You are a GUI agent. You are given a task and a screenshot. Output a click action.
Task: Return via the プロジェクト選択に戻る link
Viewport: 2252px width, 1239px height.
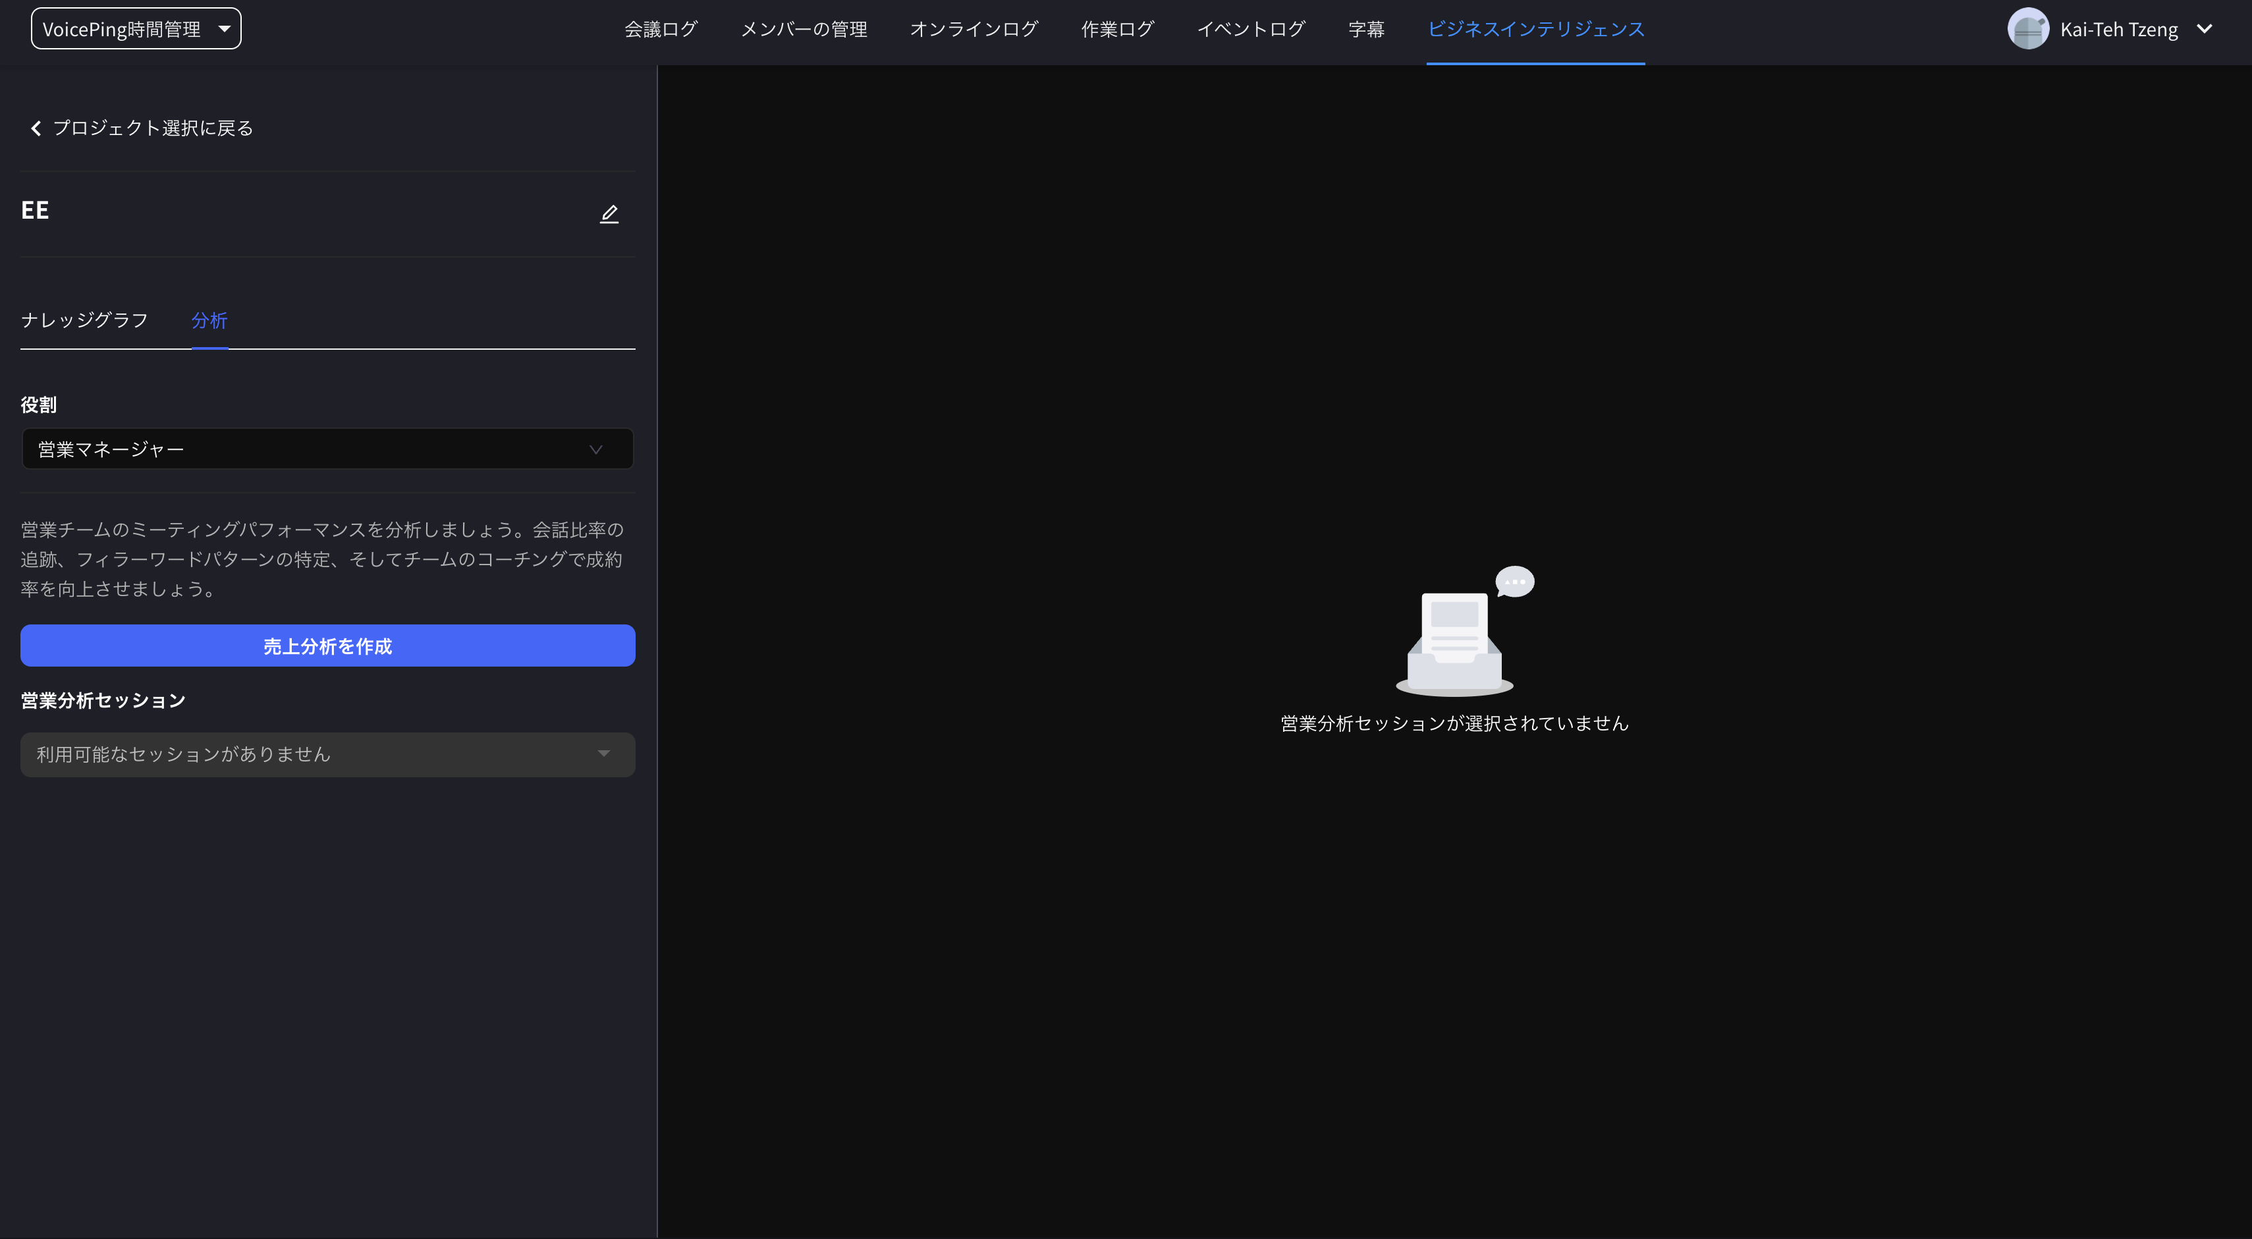coord(153,128)
